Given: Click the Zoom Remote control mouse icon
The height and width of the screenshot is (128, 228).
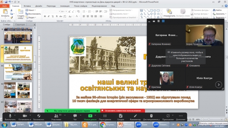Looking at the screenshot, I should [x=151, y=116].
